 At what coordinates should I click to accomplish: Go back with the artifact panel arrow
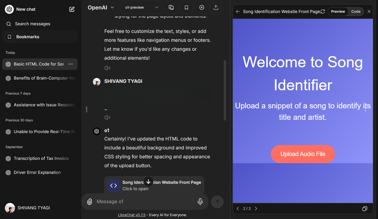(238, 11)
